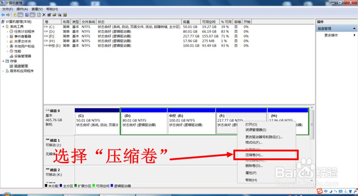Expand the 更多操作 submenu arrow
358x196 pixels.
[354, 35]
